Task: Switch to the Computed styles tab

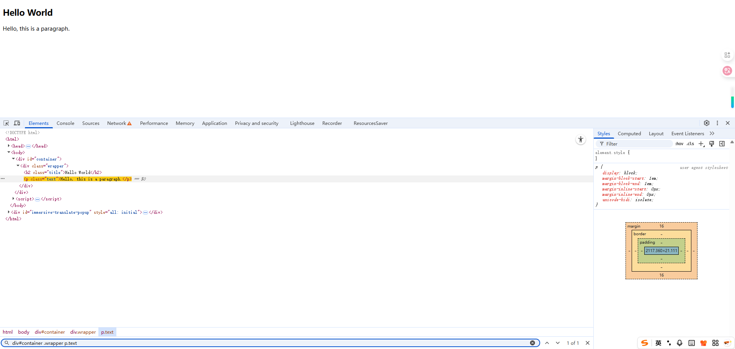Action: 629,133
